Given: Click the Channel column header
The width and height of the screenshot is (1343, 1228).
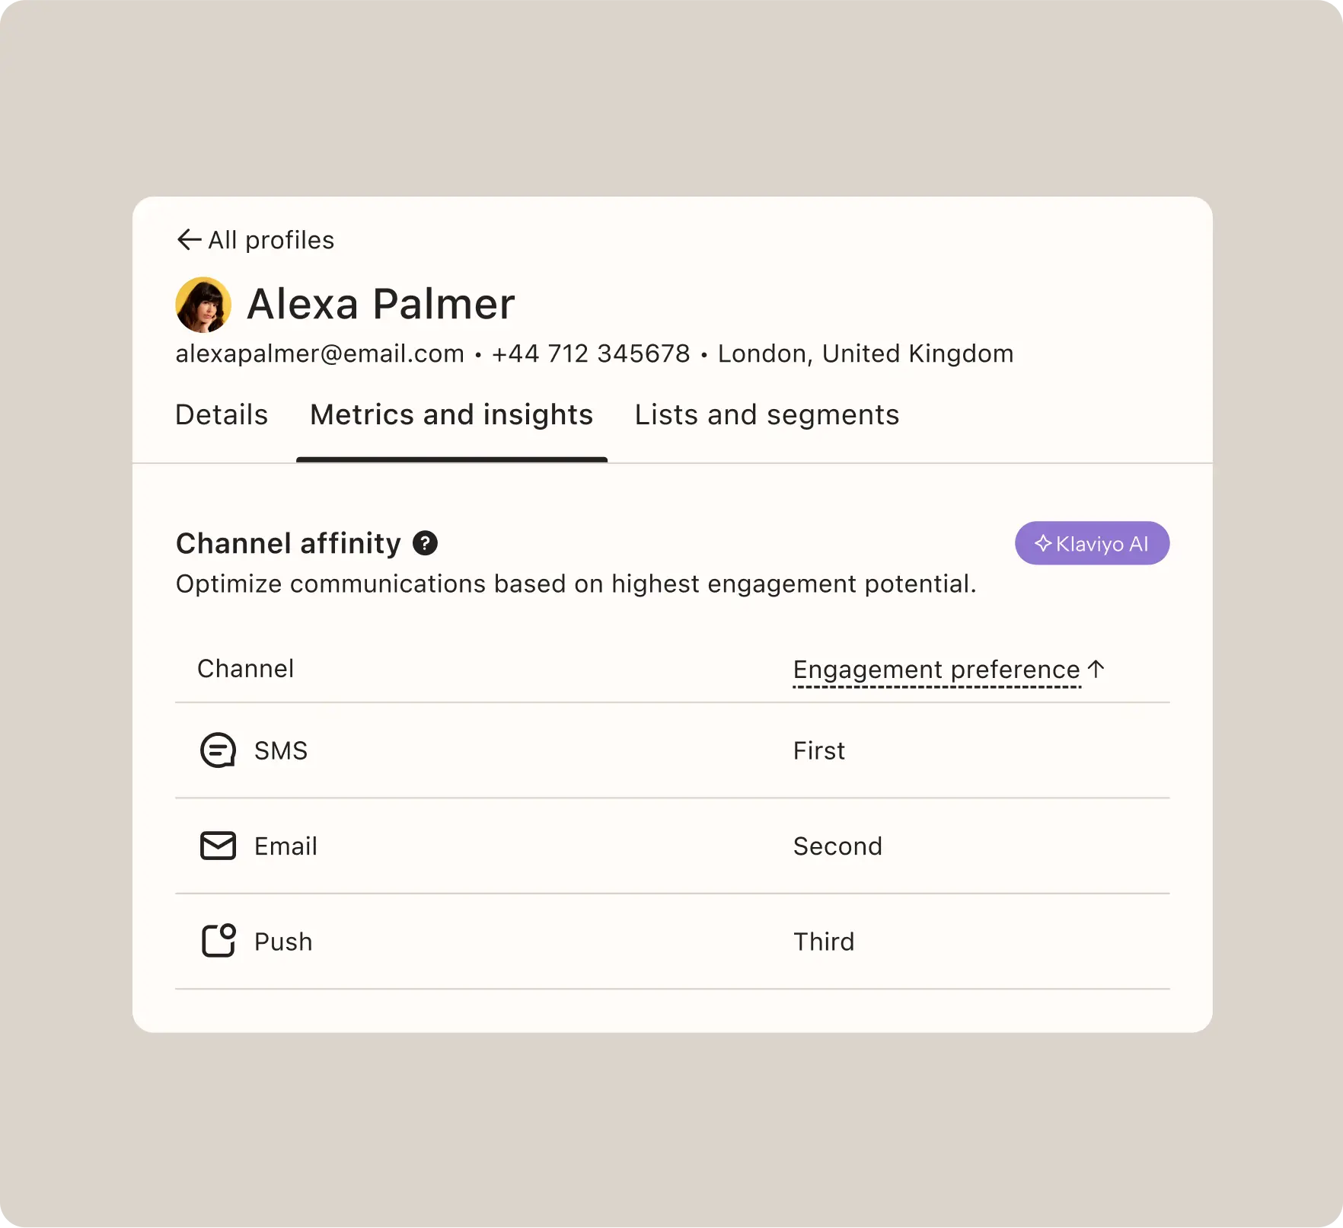Looking at the screenshot, I should [245, 669].
